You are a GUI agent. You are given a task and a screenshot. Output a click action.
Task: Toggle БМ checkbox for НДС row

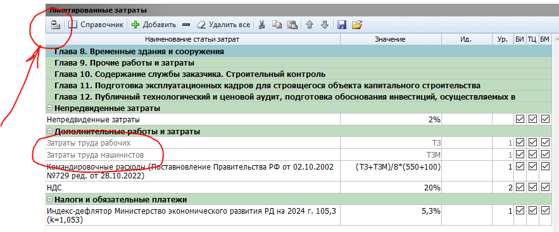coord(545,187)
